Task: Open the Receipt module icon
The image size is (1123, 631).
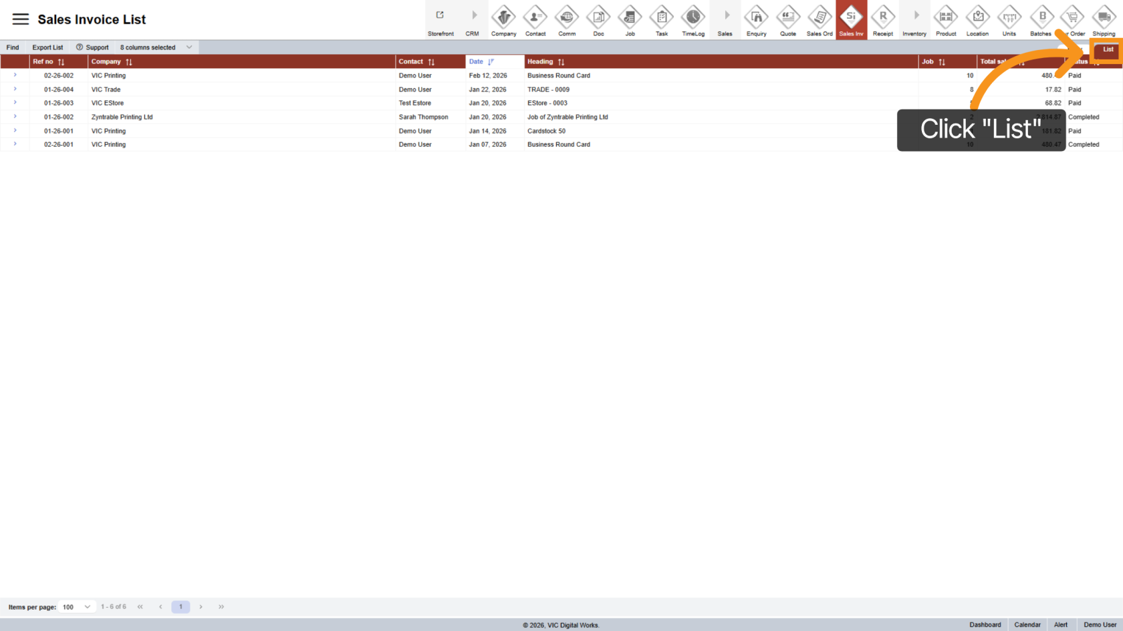Action: click(x=882, y=17)
